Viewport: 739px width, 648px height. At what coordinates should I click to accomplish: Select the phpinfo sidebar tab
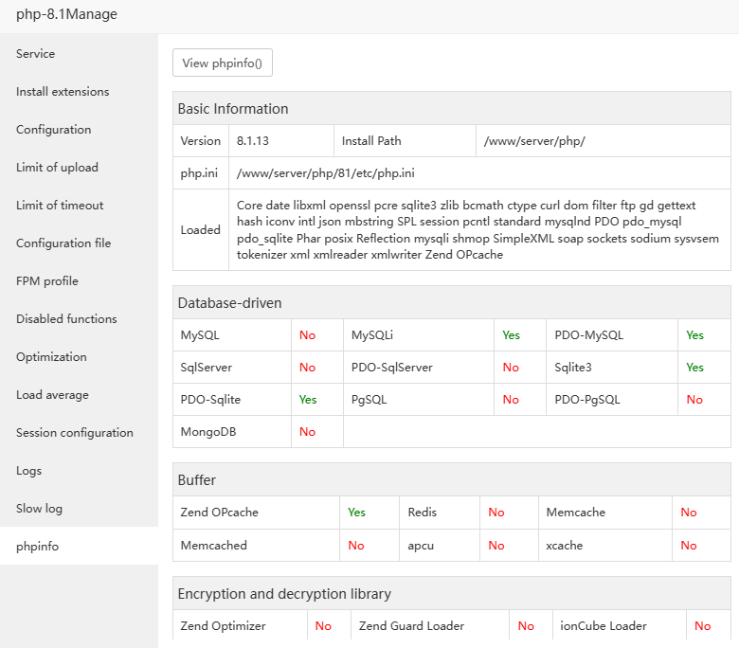[x=37, y=547]
